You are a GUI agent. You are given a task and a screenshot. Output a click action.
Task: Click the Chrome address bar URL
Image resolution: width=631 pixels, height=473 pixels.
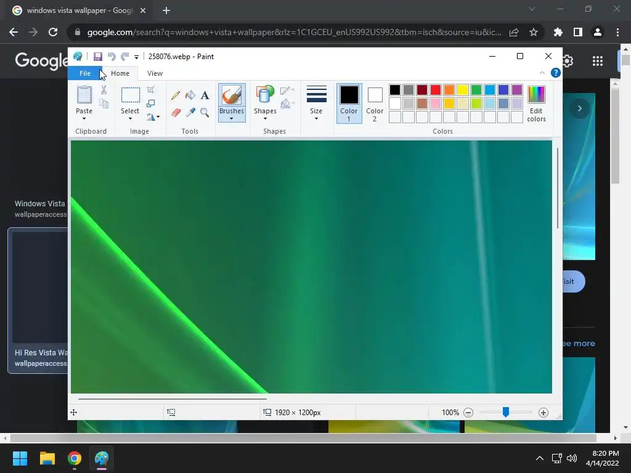(294, 32)
